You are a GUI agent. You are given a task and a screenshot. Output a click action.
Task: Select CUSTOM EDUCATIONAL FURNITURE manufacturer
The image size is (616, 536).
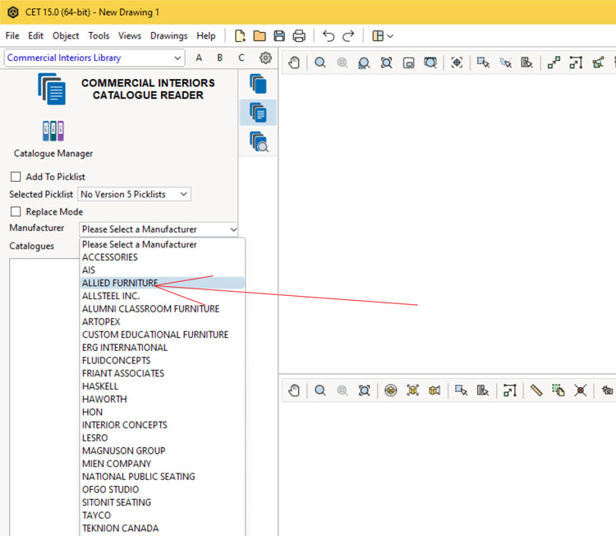pyautogui.click(x=163, y=335)
